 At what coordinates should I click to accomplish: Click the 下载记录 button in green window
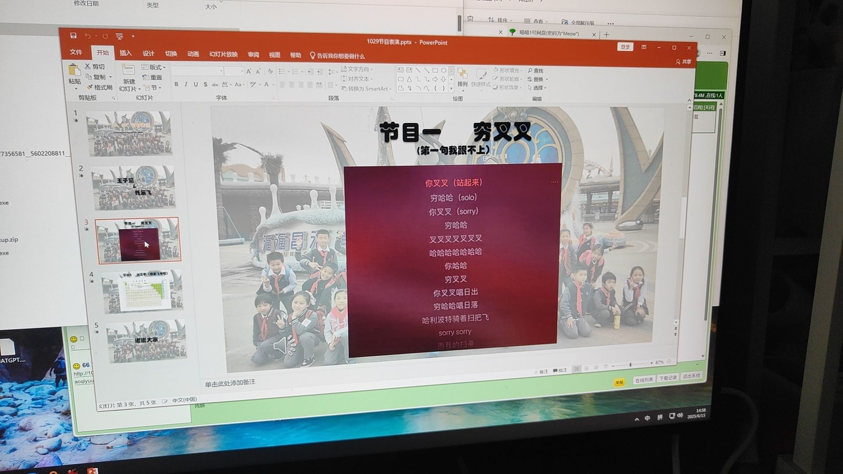[668, 378]
